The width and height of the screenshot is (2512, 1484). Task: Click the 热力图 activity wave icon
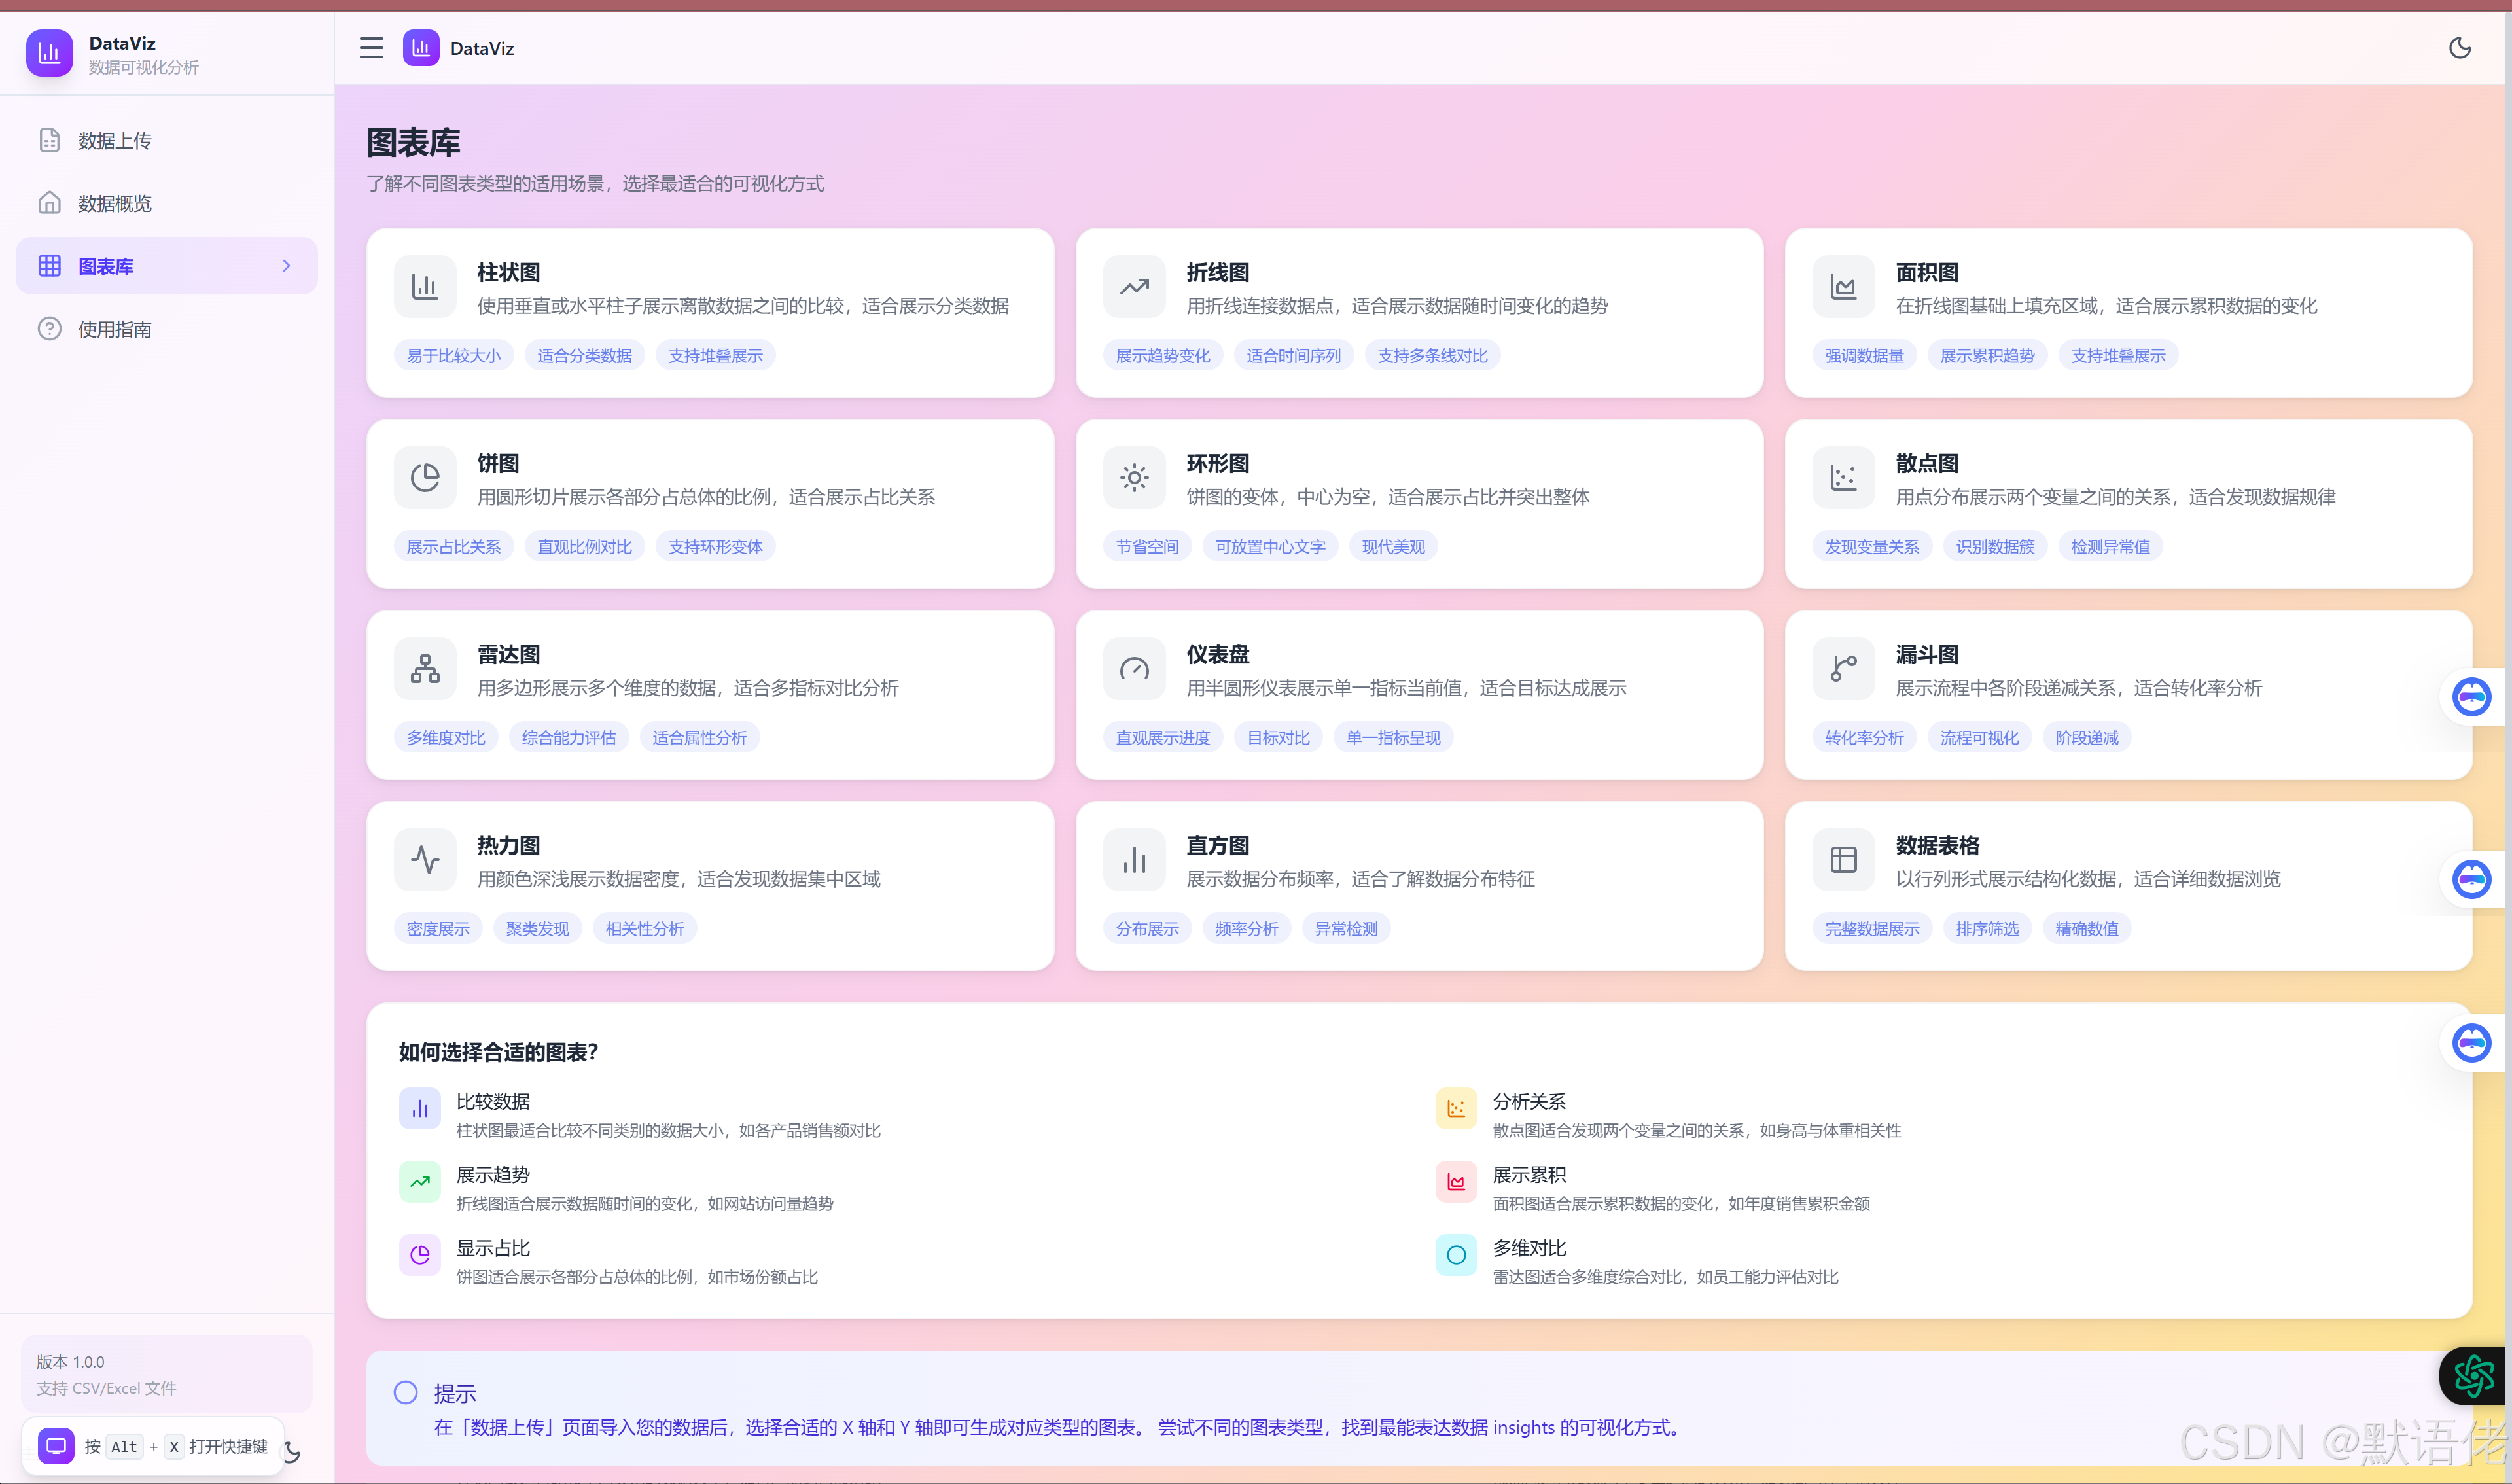(x=425, y=860)
